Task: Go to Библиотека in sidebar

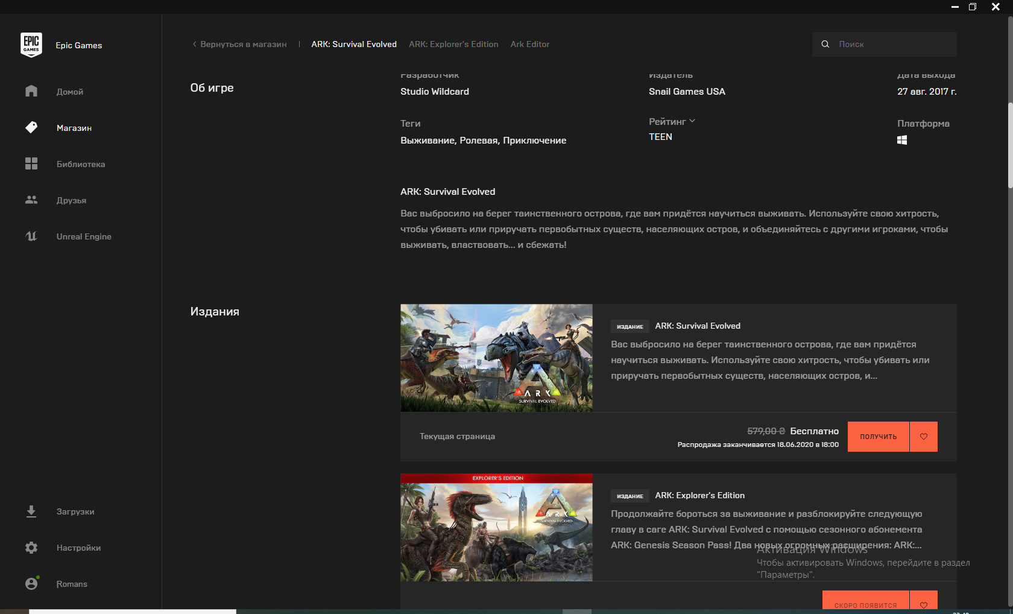Action: pyautogui.click(x=81, y=164)
